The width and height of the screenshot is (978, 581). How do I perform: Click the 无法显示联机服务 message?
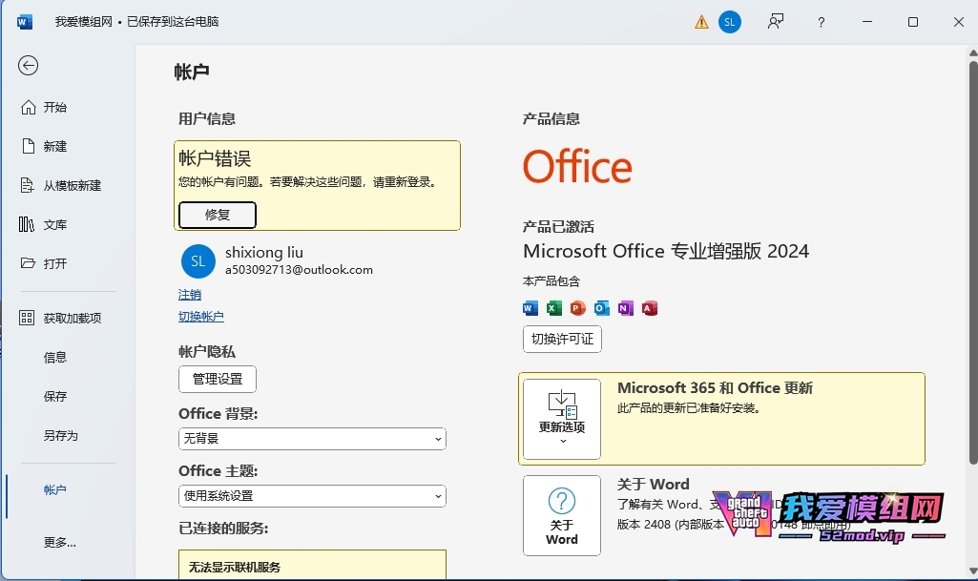tap(235, 568)
